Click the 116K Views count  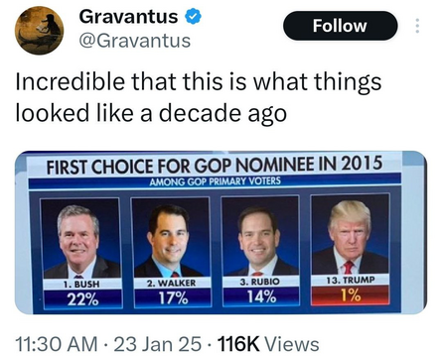(268, 344)
